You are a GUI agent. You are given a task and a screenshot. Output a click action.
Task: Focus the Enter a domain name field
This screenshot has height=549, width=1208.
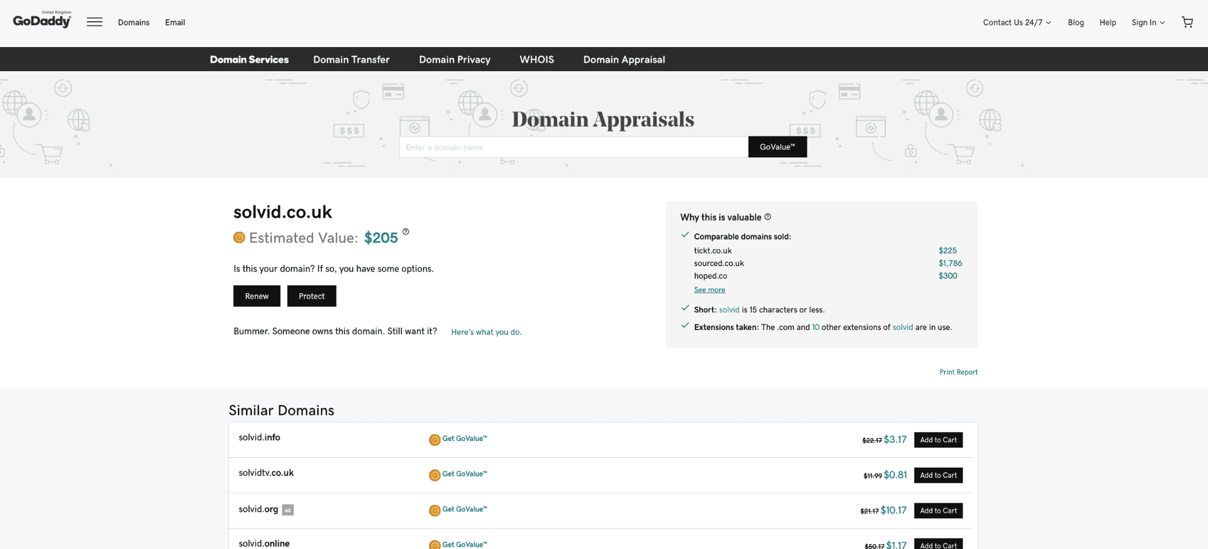[x=573, y=147]
